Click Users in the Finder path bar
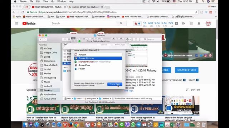The width and height of the screenshot is (229, 128). click(x=78, y=98)
